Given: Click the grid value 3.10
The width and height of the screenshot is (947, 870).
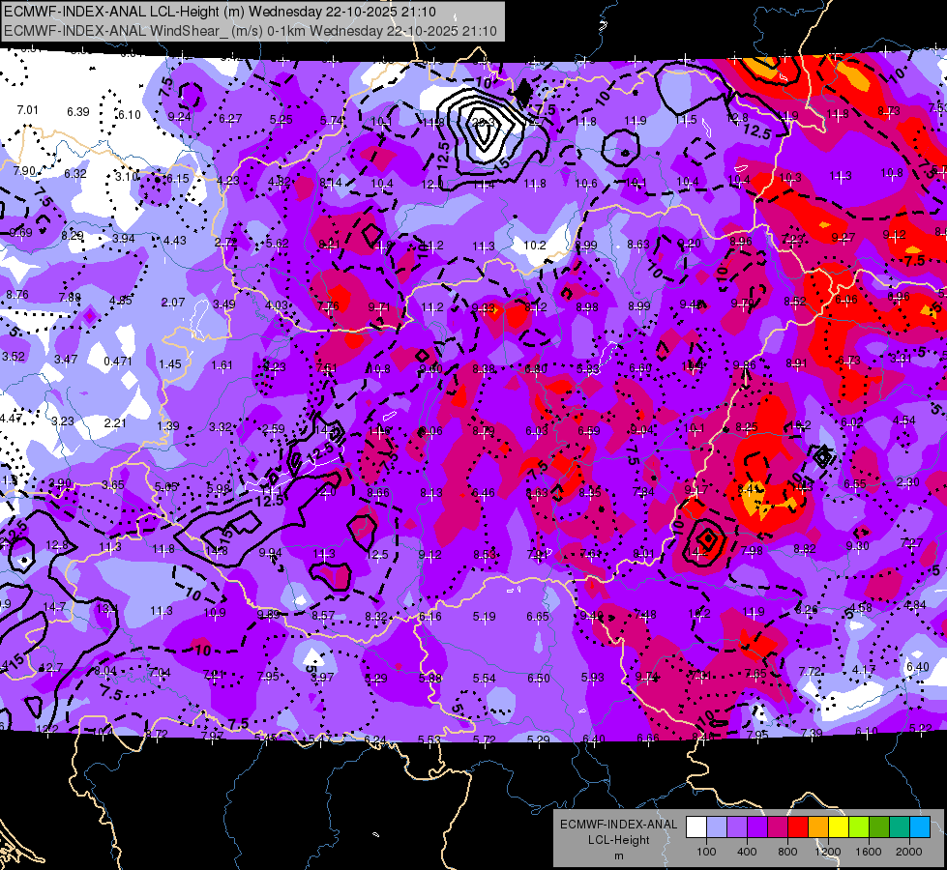Looking at the screenshot, I should pos(126,176).
